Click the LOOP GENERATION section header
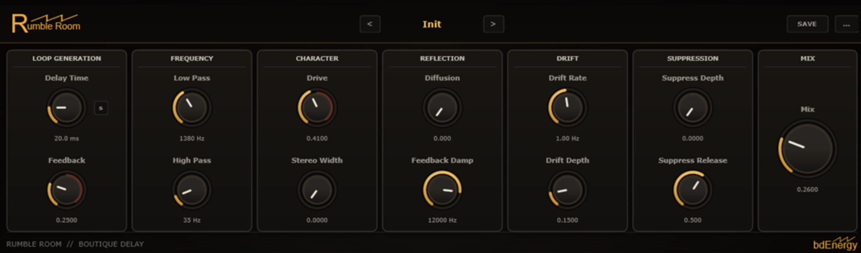Viewport: 861px width, 253px height. point(67,58)
